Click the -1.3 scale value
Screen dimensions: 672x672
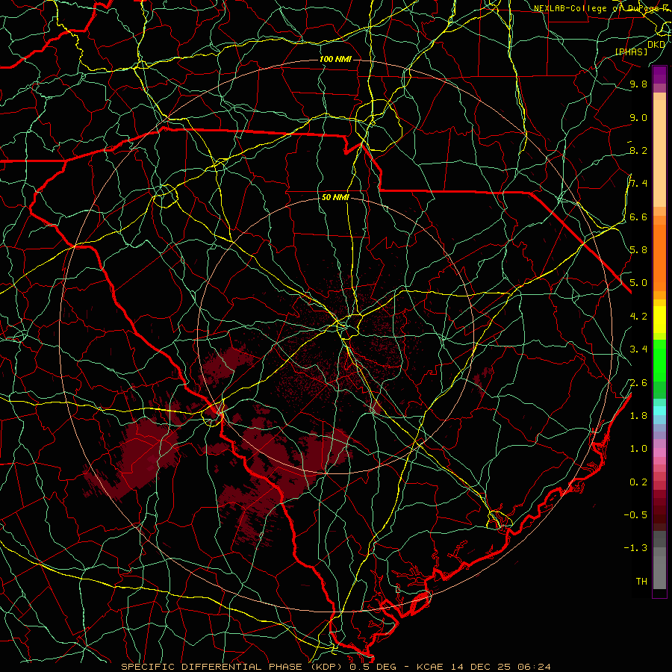point(635,548)
